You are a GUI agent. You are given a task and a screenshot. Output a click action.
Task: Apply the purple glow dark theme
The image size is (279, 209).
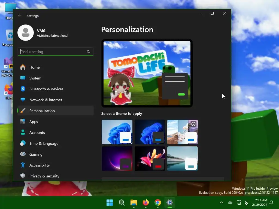[x=117, y=159]
